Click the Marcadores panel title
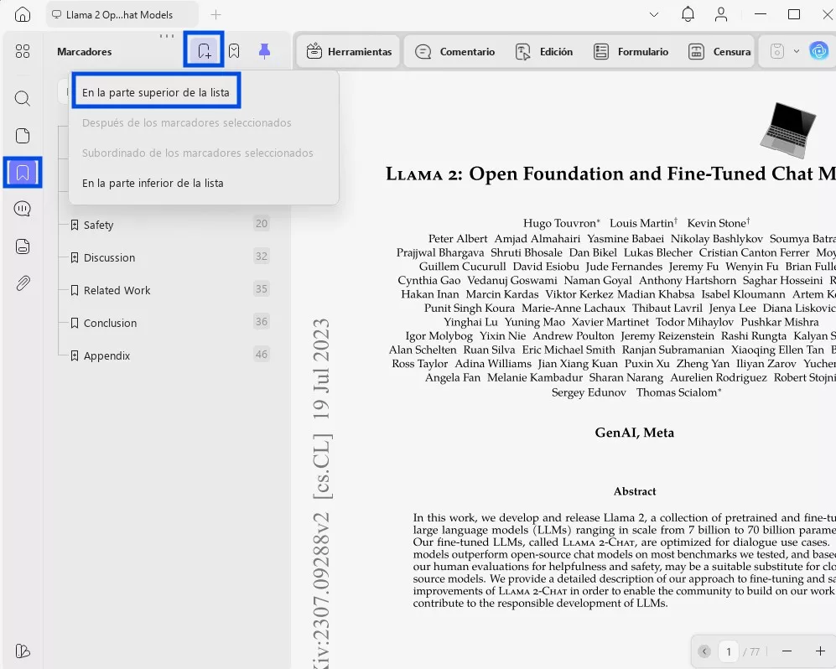Screen dimensions: 836x669 pos(84,52)
